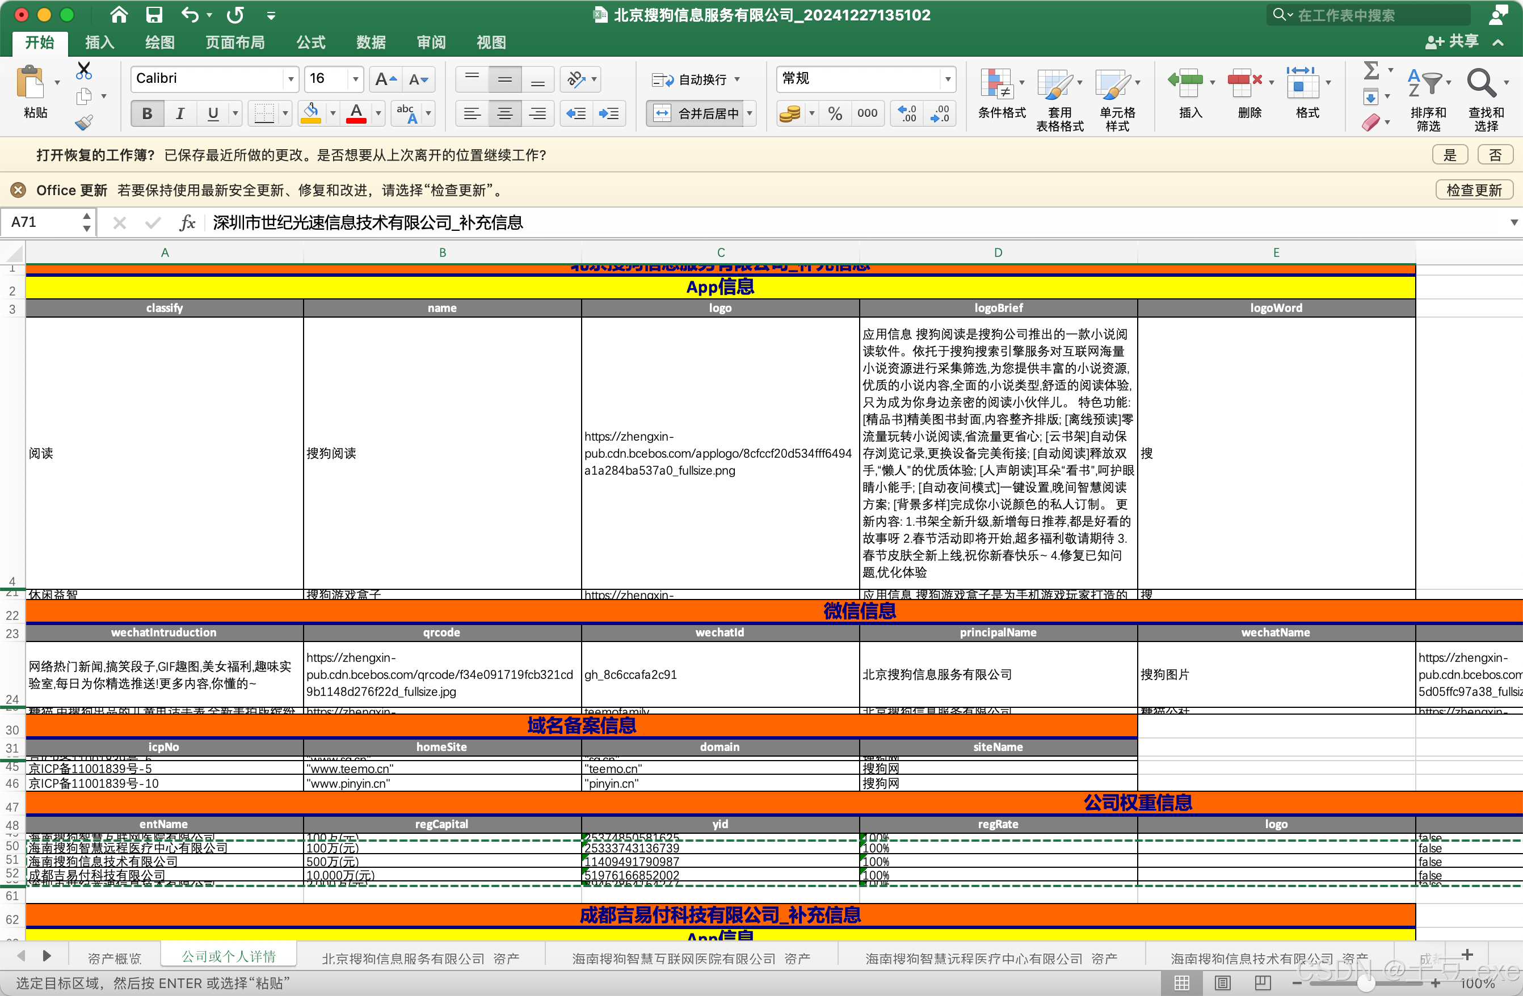Click the Home icon in title bar
The width and height of the screenshot is (1523, 996).
coord(119,15)
